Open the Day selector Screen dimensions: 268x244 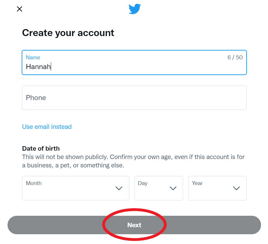pyautogui.click(x=159, y=188)
